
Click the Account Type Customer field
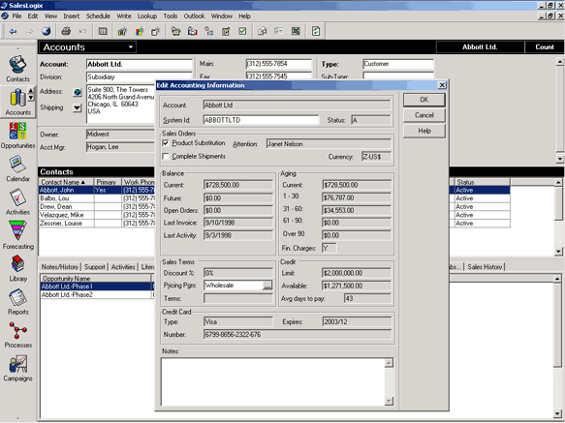[398, 64]
